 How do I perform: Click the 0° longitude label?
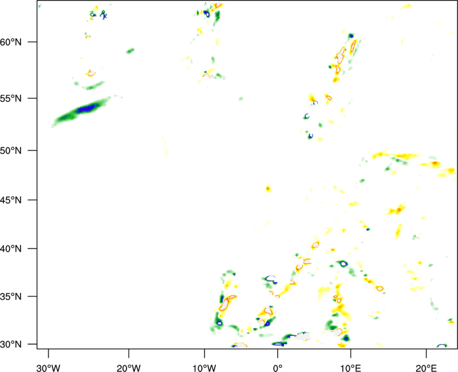[x=278, y=368]
